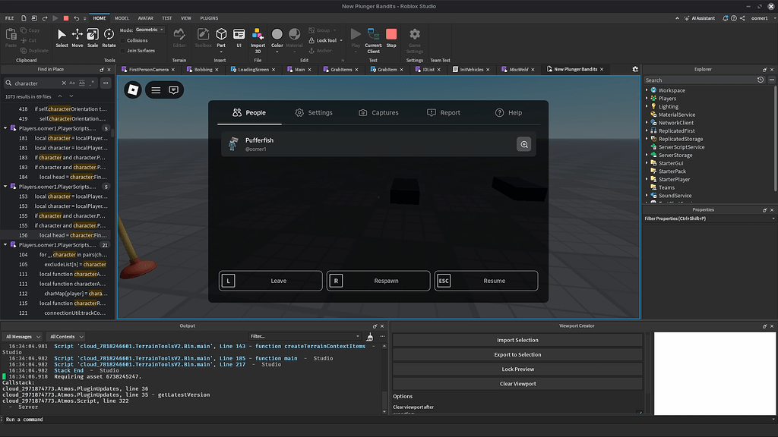The image size is (778, 437).
Task: Open the All Messages filter dropdown
Action: pos(21,336)
